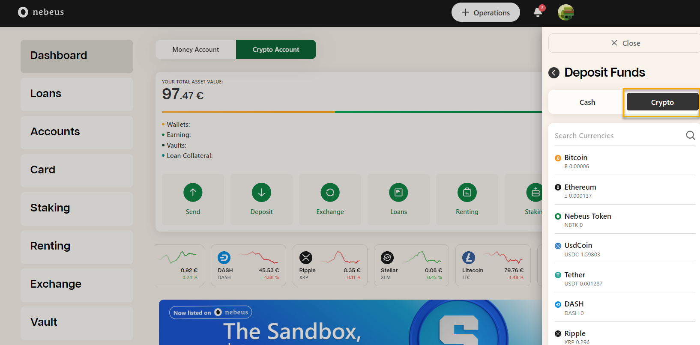700x345 pixels.
Task: Switch to Money Account tab
Action: (x=196, y=50)
